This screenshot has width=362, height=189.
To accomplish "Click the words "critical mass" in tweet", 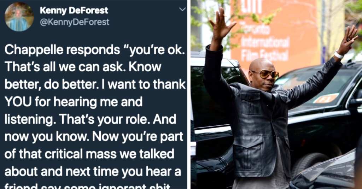I will coord(80,154).
